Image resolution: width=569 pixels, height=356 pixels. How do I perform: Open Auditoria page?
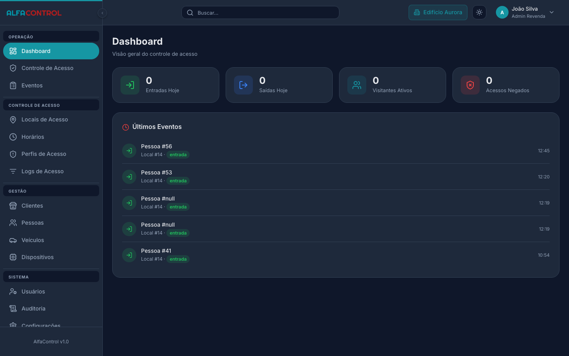[51, 309]
